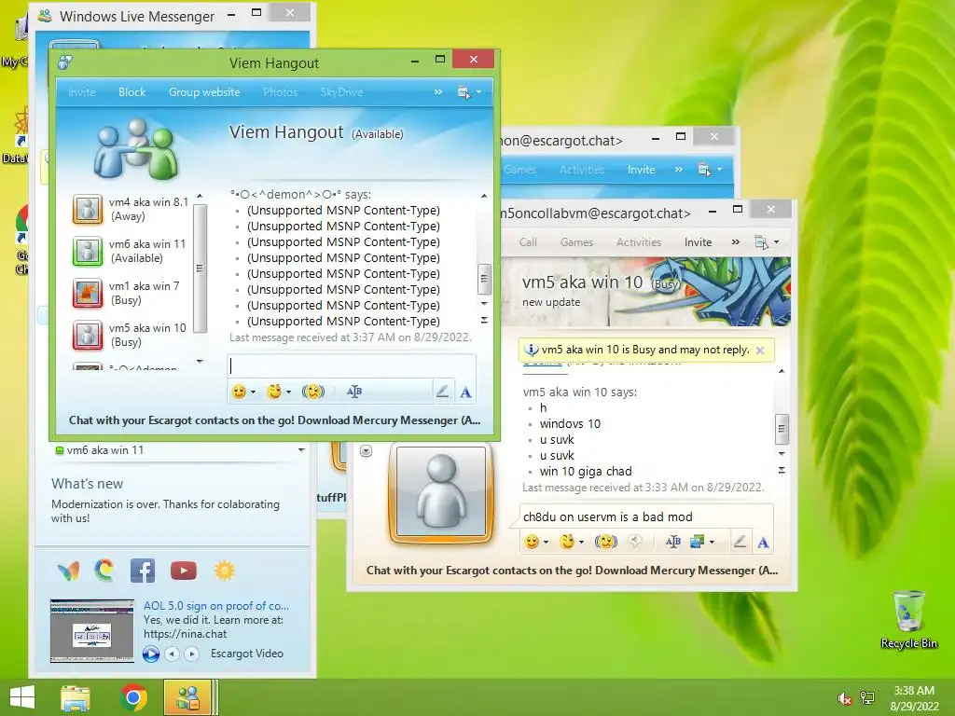Screen dimensions: 955x716
Task: Open Recycle Bin on desktop
Action: (x=908, y=619)
